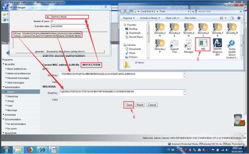Open File Explorer from the taskbar
This screenshot has width=249, height=154.
18,150
